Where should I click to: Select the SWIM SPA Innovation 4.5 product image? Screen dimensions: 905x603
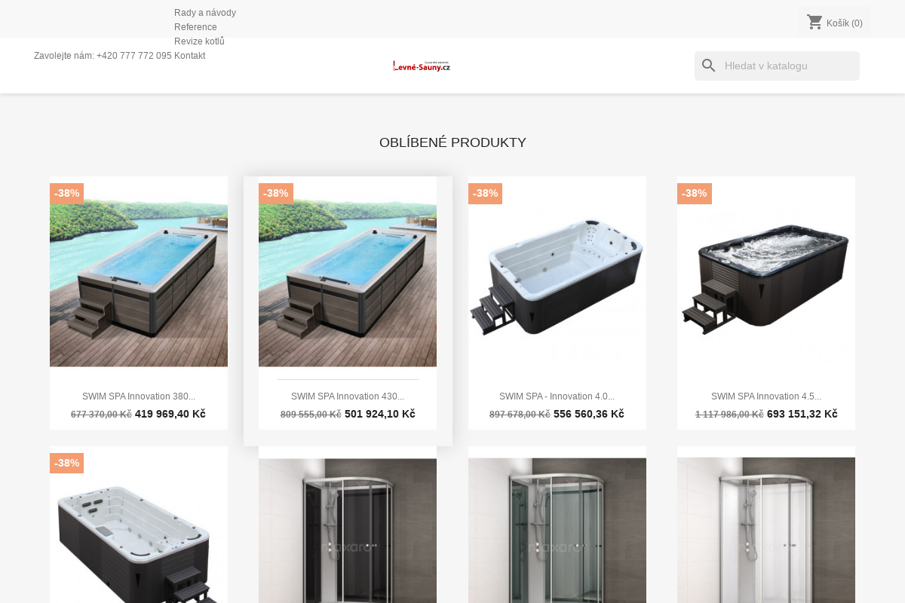coord(766,271)
